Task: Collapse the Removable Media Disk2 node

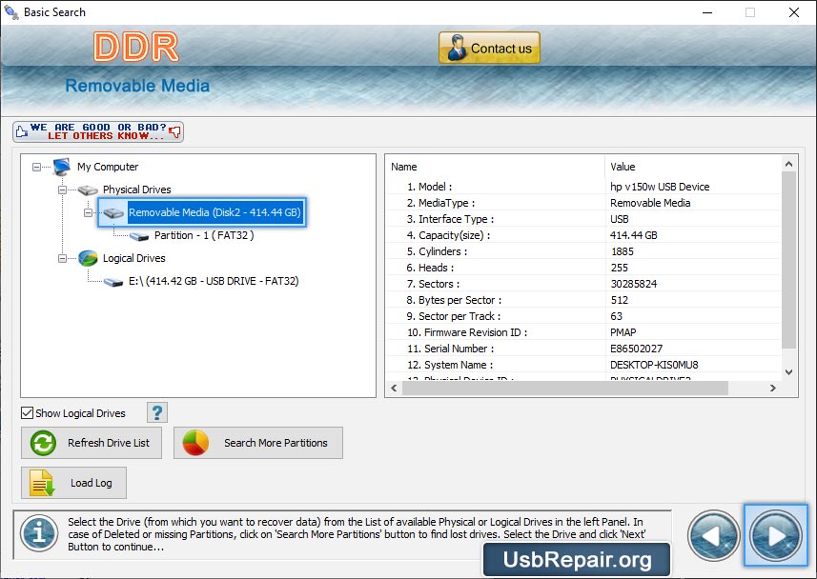Action: point(88,212)
